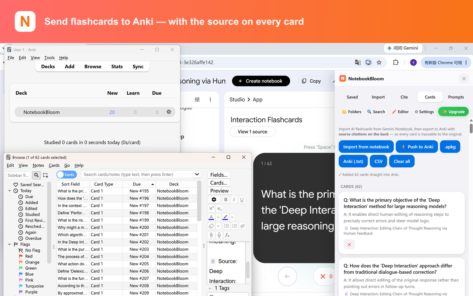Open the editor gear options button
Viewport: 473px width, 296px height.
pos(214,199)
